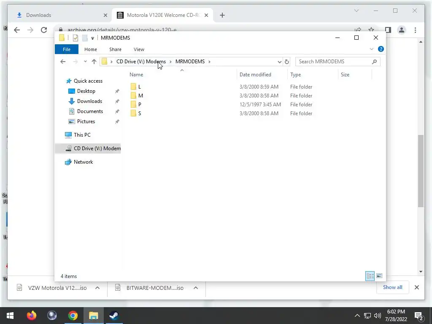Open the Share ribbon tab
432x324 pixels.
pyautogui.click(x=115, y=49)
